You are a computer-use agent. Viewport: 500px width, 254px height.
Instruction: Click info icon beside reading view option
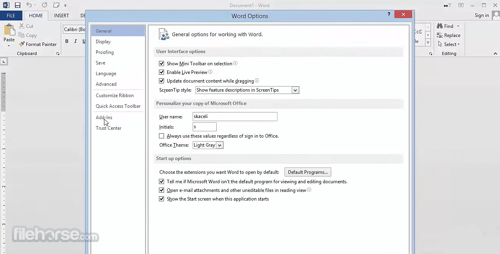point(309,190)
